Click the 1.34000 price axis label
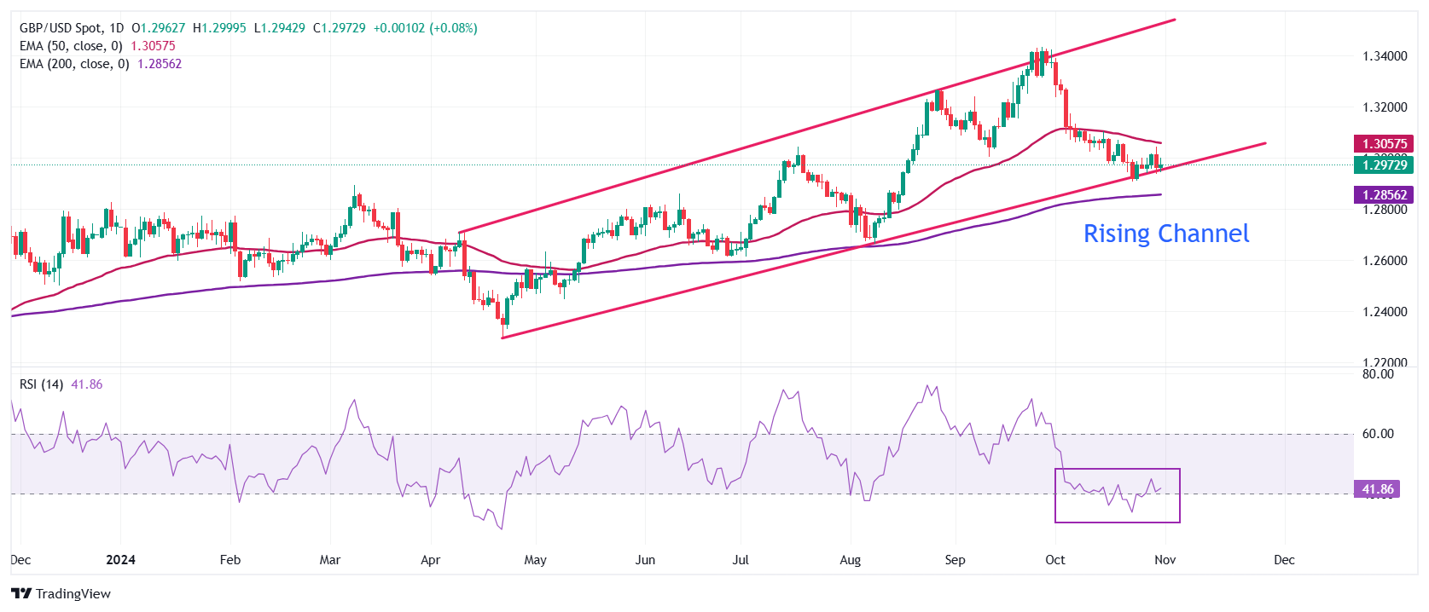The height and width of the screenshot is (612, 1429). [1384, 56]
